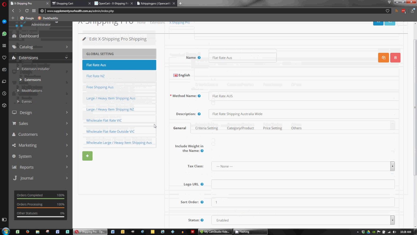Expand Journal menu in sidebar
Viewport: 417px width, 235px height.
tap(40, 178)
